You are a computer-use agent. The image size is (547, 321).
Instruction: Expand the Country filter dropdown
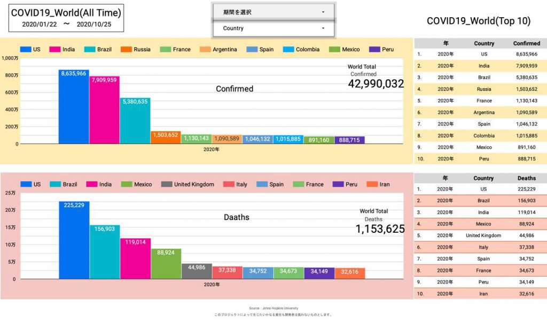tap(273, 28)
